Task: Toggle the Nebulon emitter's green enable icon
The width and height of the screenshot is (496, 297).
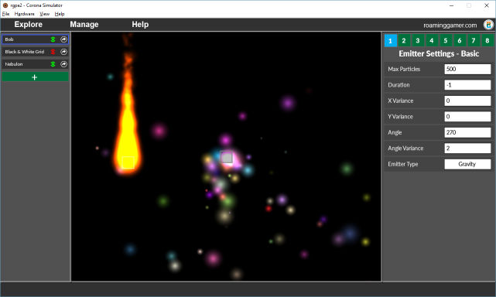Action: tap(53, 64)
